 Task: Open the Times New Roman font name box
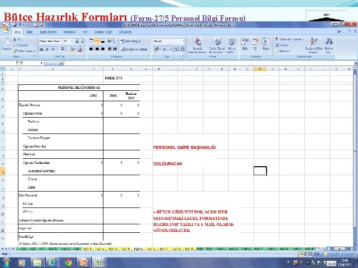click(x=50, y=41)
